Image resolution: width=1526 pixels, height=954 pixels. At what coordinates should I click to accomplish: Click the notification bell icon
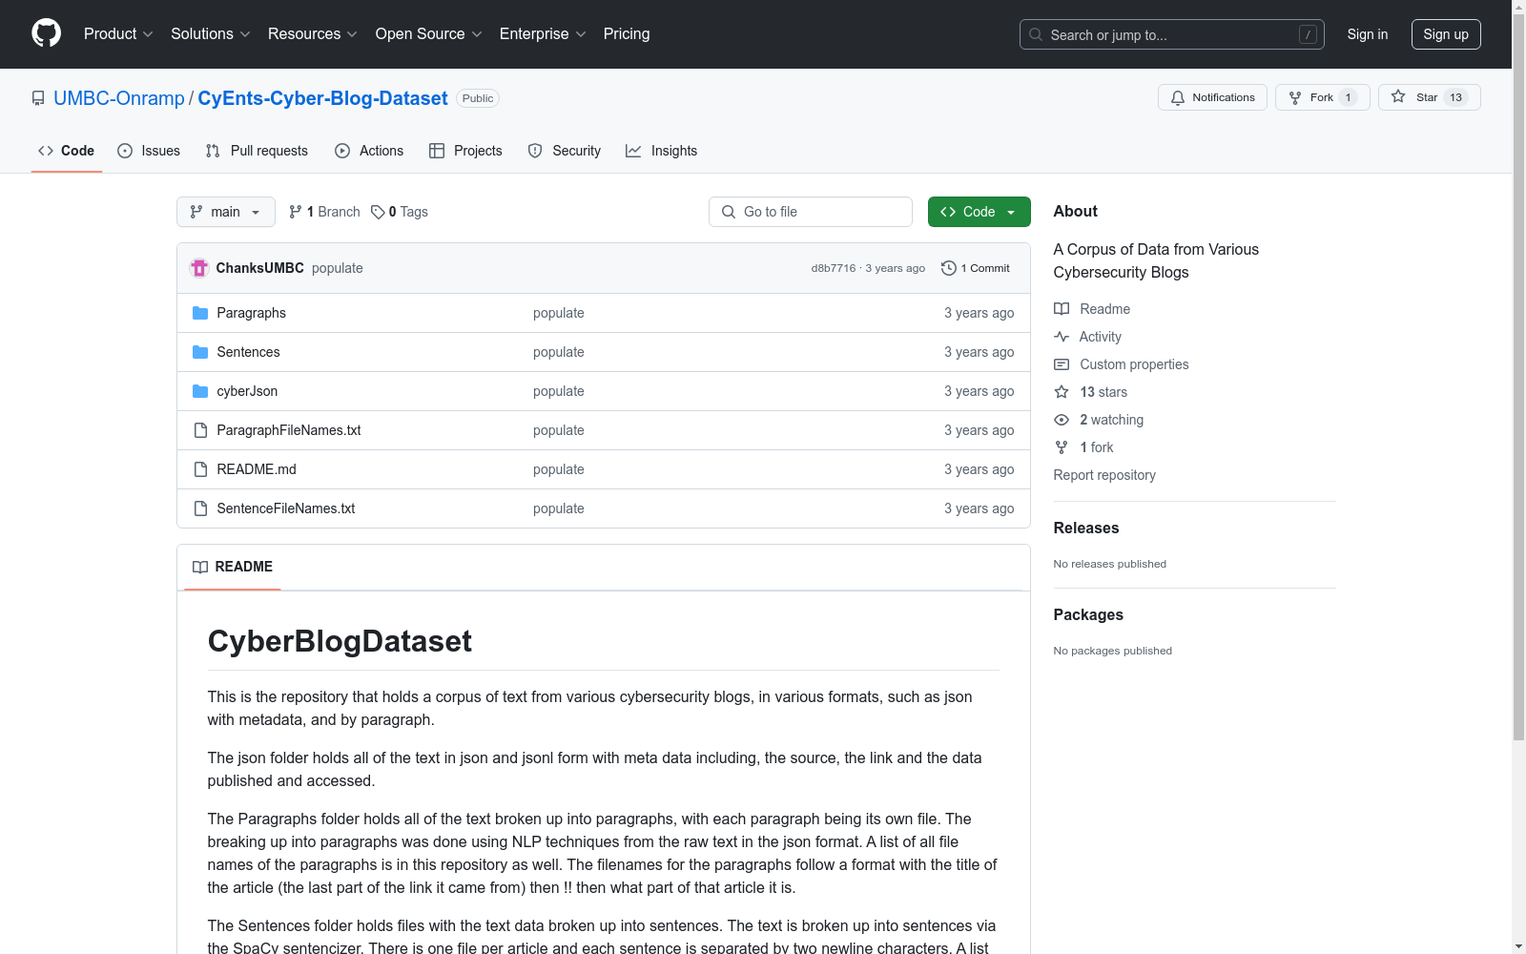click(1178, 97)
